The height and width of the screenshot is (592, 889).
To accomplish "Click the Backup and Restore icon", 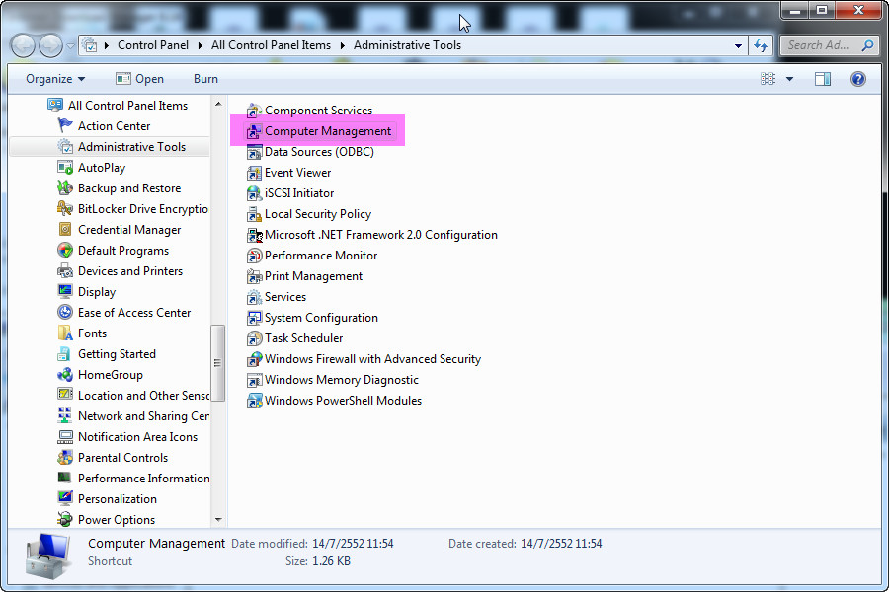I will tap(65, 187).
